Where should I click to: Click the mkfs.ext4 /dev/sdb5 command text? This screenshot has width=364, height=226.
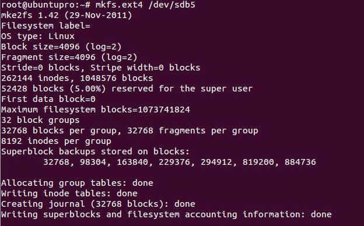coord(145,5)
